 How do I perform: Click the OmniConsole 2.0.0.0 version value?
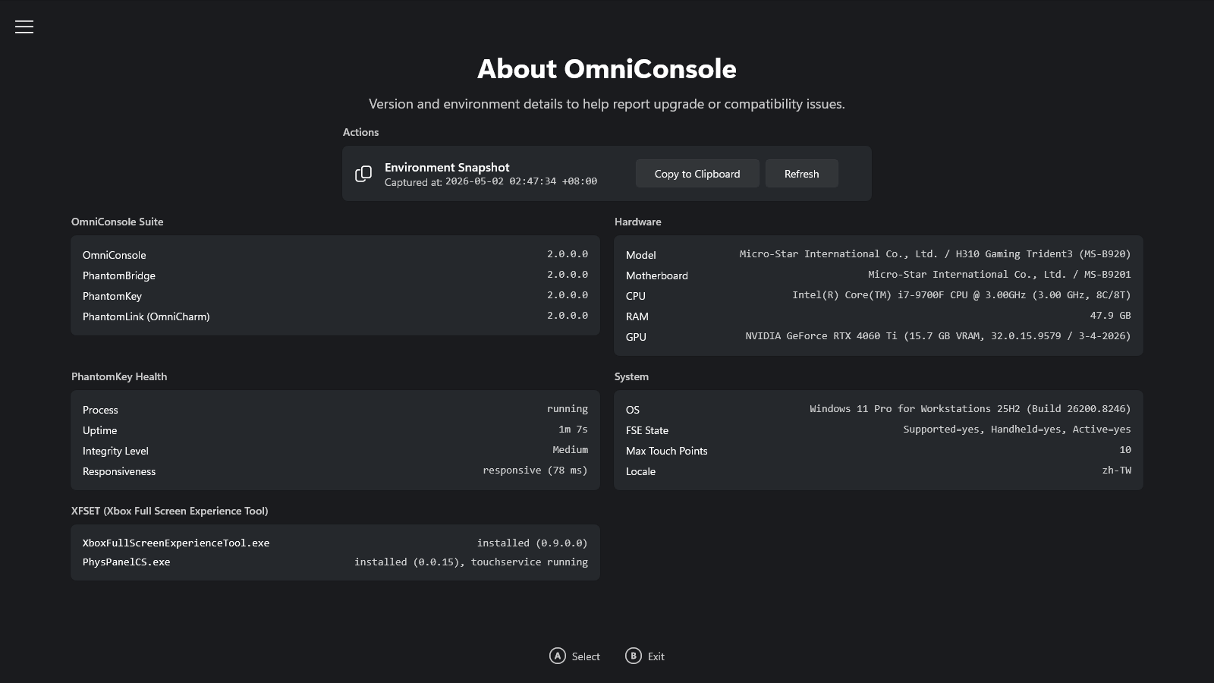pyautogui.click(x=568, y=254)
